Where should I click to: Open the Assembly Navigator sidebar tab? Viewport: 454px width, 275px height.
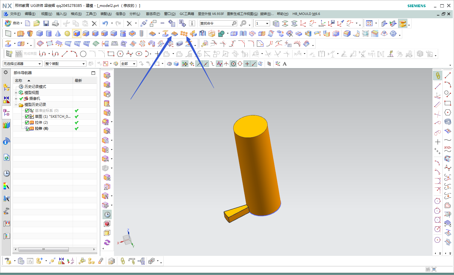[6, 87]
